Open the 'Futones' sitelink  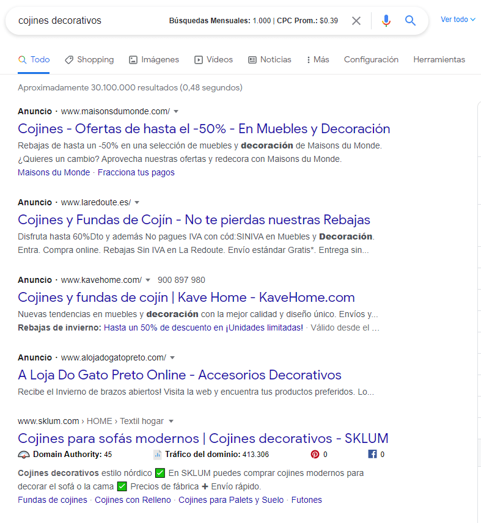coord(307,500)
